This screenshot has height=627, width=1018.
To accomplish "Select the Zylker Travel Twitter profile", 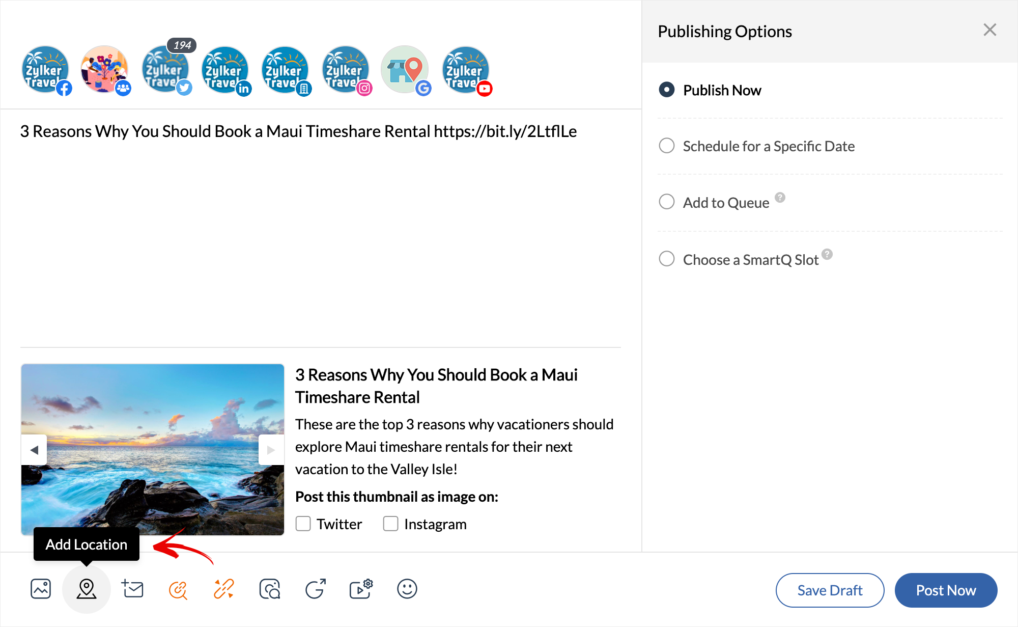I will click(x=165, y=70).
